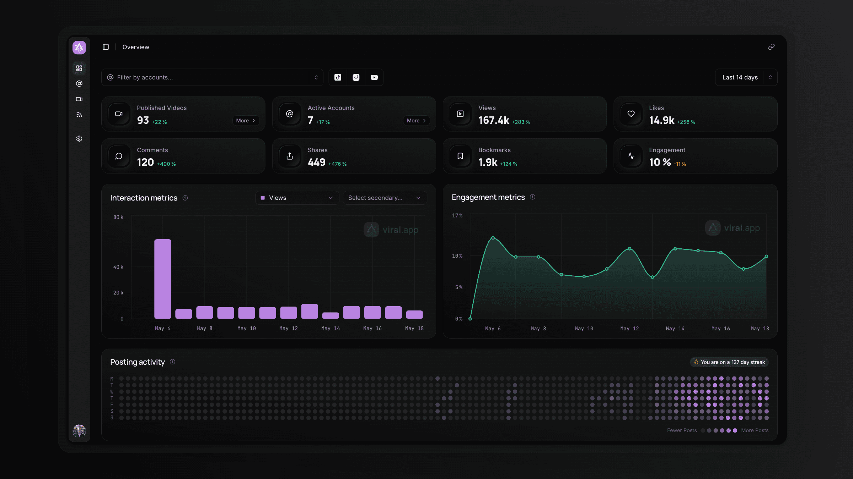The width and height of the screenshot is (853, 479).
Task: Click the May 6 engagement peak point
Action: click(x=493, y=238)
